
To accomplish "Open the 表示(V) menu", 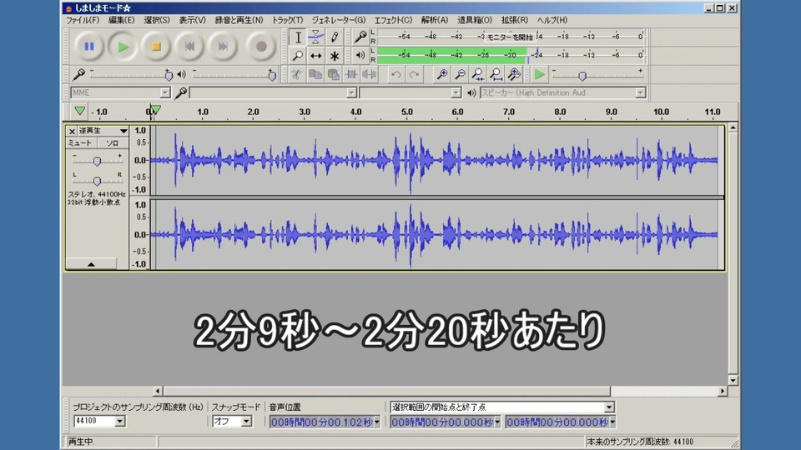I will pyautogui.click(x=192, y=20).
